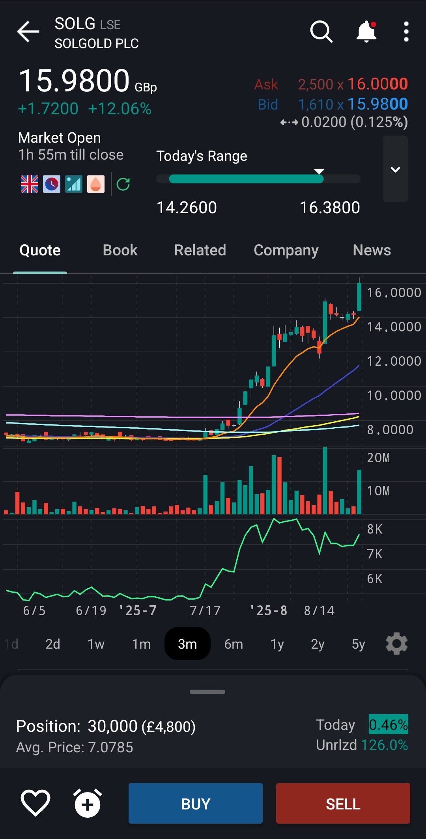The image size is (426, 839).
Task: Create price alert with alarm-plus icon
Action: point(88,803)
